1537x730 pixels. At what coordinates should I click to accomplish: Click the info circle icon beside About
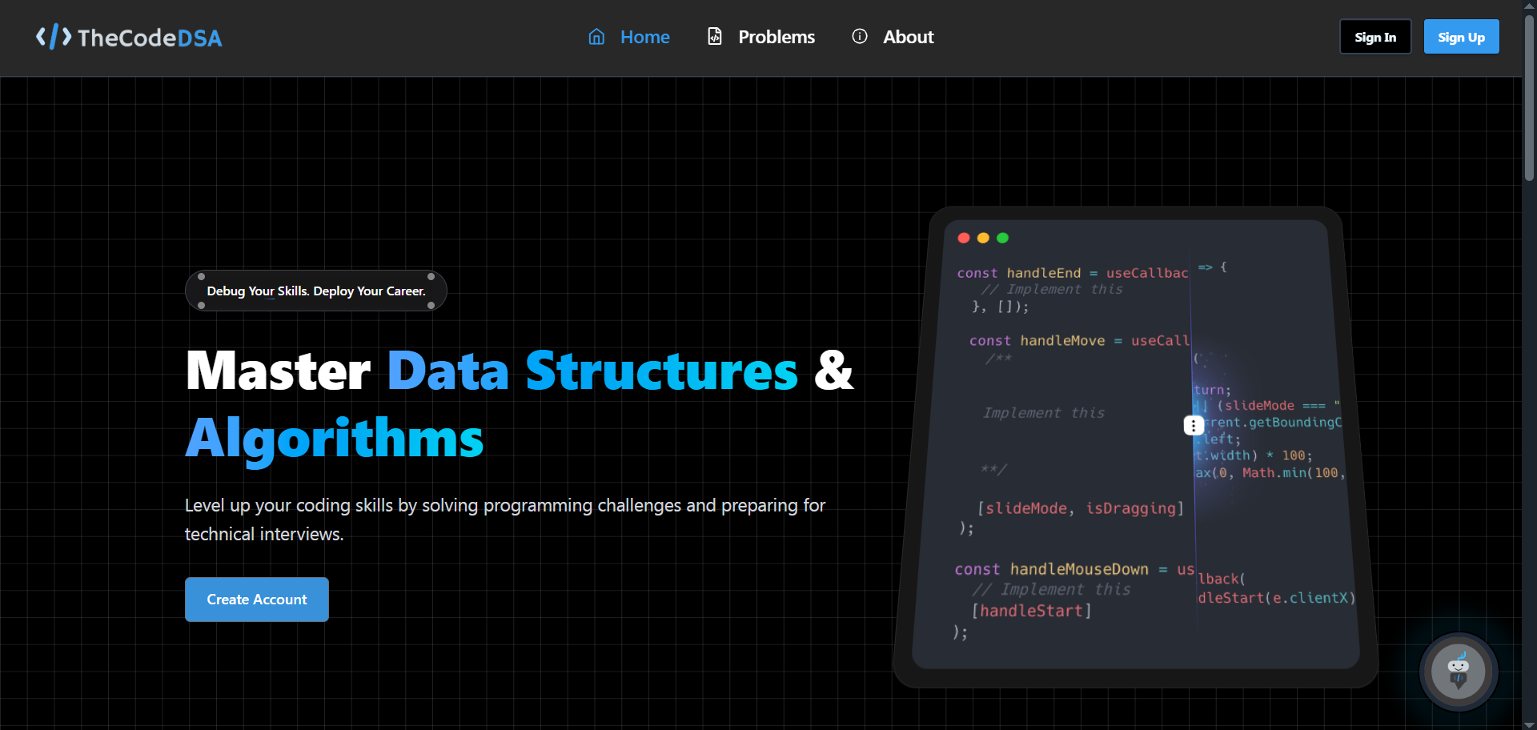click(861, 37)
